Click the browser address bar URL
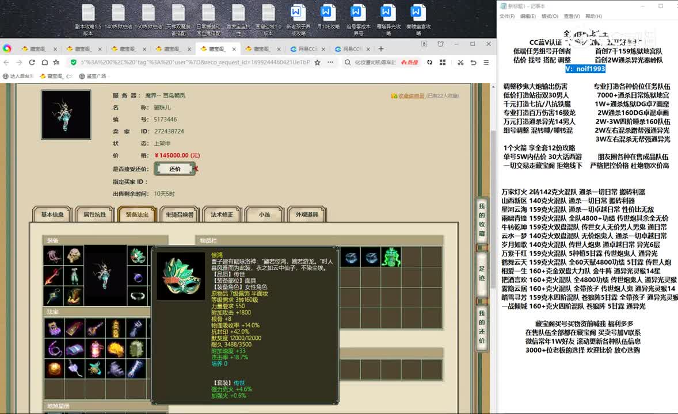This screenshot has width=678, height=414. coord(195,62)
